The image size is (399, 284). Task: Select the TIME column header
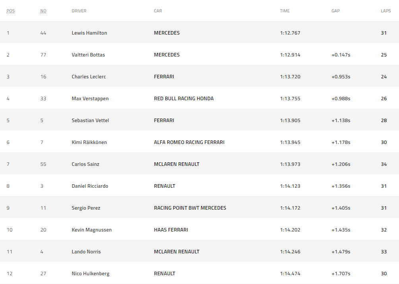285,11
